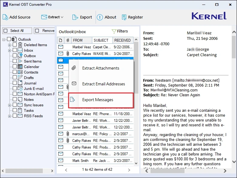This screenshot has width=237, height=178.
Task: Click envelope icon beside Extract Email Addresses
Action: tap(74, 83)
